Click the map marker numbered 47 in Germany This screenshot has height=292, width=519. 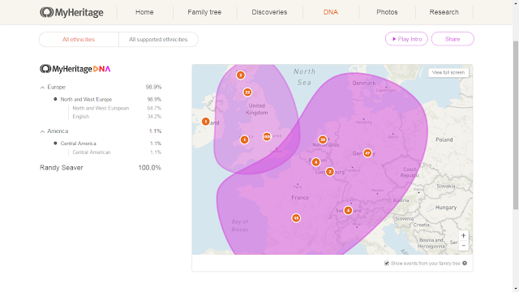pyautogui.click(x=367, y=153)
